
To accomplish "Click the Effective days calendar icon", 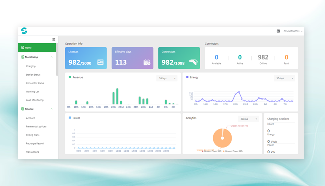I will tap(147, 62).
